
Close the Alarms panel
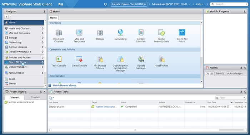pos(245,68)
